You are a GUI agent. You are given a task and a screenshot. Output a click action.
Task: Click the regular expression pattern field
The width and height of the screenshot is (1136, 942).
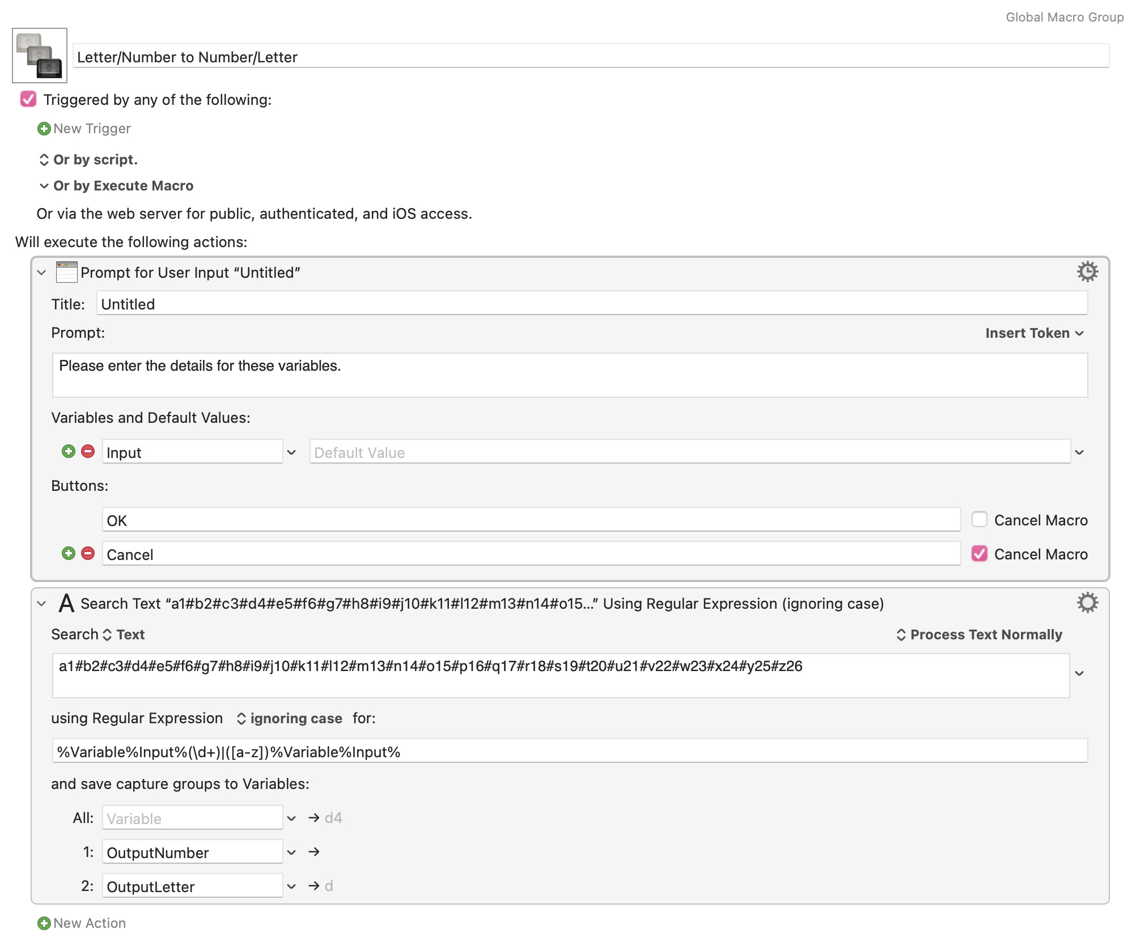point(570,752)
